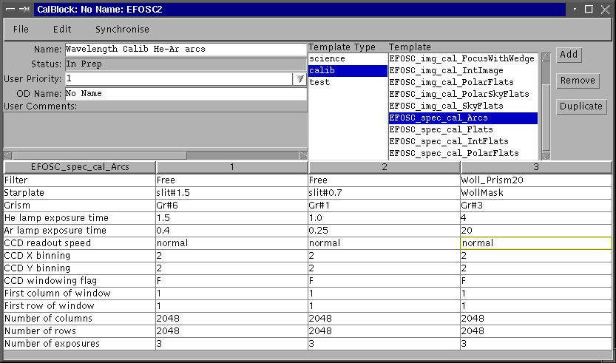Screen dimensions: 616x363
Task: Select EFOSC_img_cal_FocusWithWedge template
Action: click(x=463, y=59)
